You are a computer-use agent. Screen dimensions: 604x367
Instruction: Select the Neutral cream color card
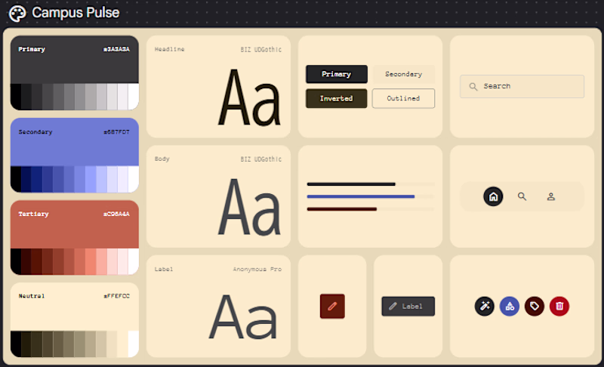click(x=74, y=320)
